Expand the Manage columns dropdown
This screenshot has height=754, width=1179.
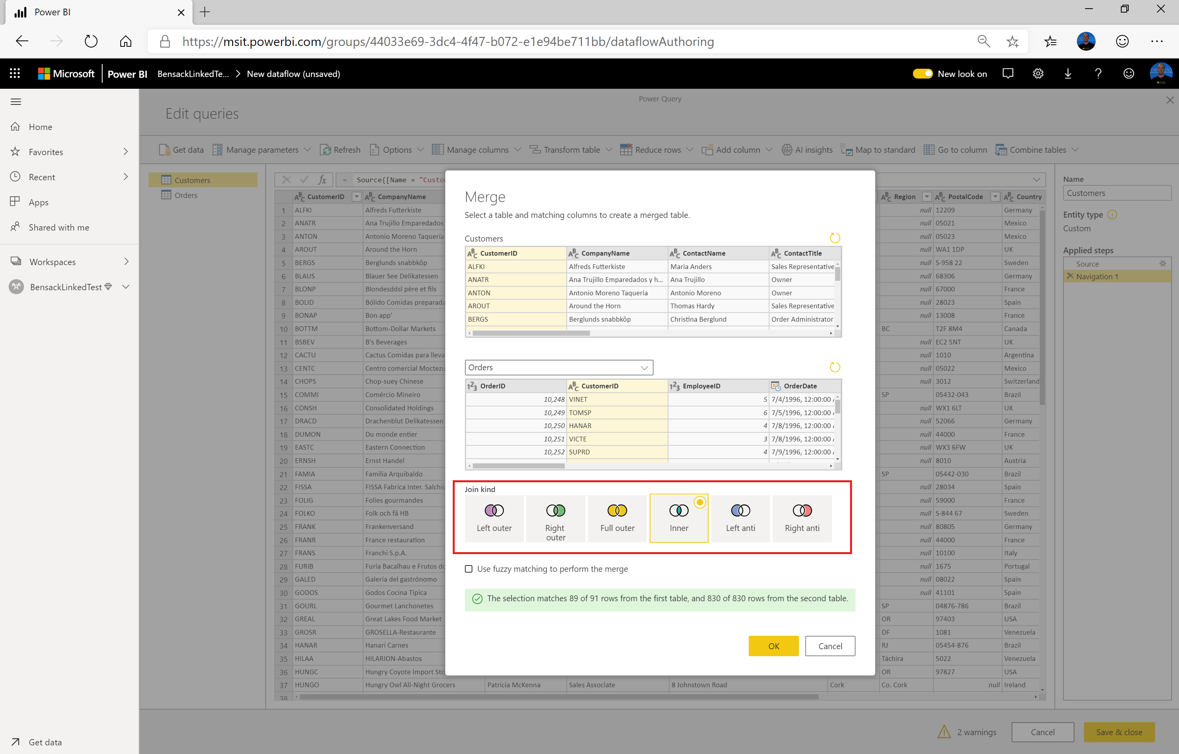click(x=518, y=149)
